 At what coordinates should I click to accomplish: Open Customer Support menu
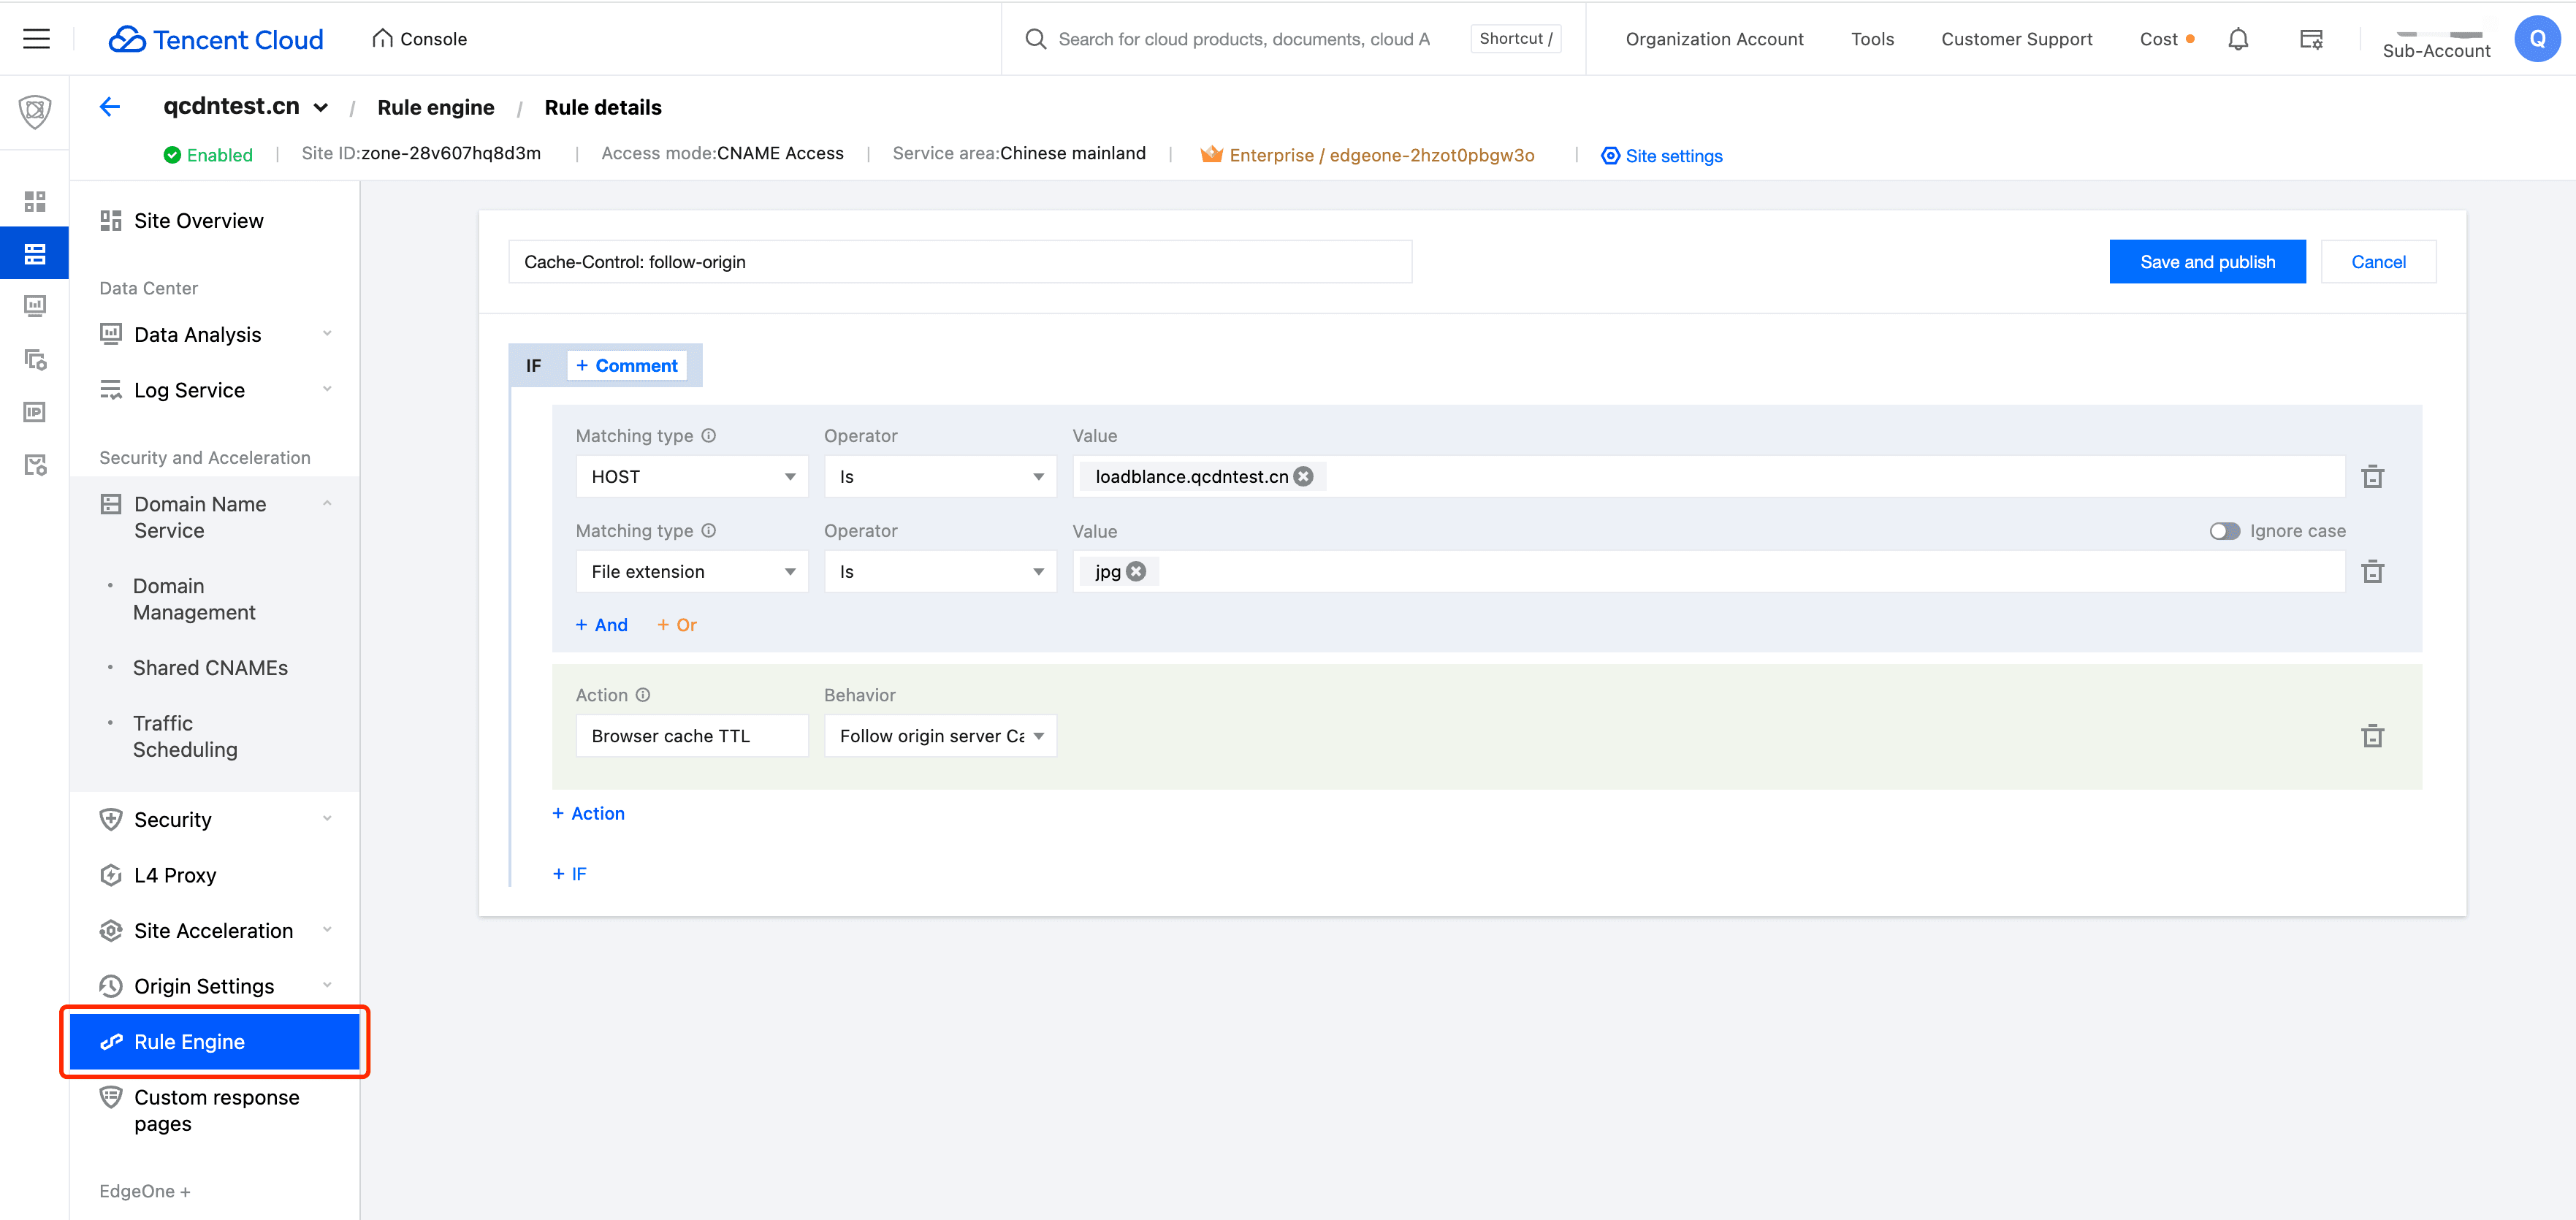(2016, 39)
